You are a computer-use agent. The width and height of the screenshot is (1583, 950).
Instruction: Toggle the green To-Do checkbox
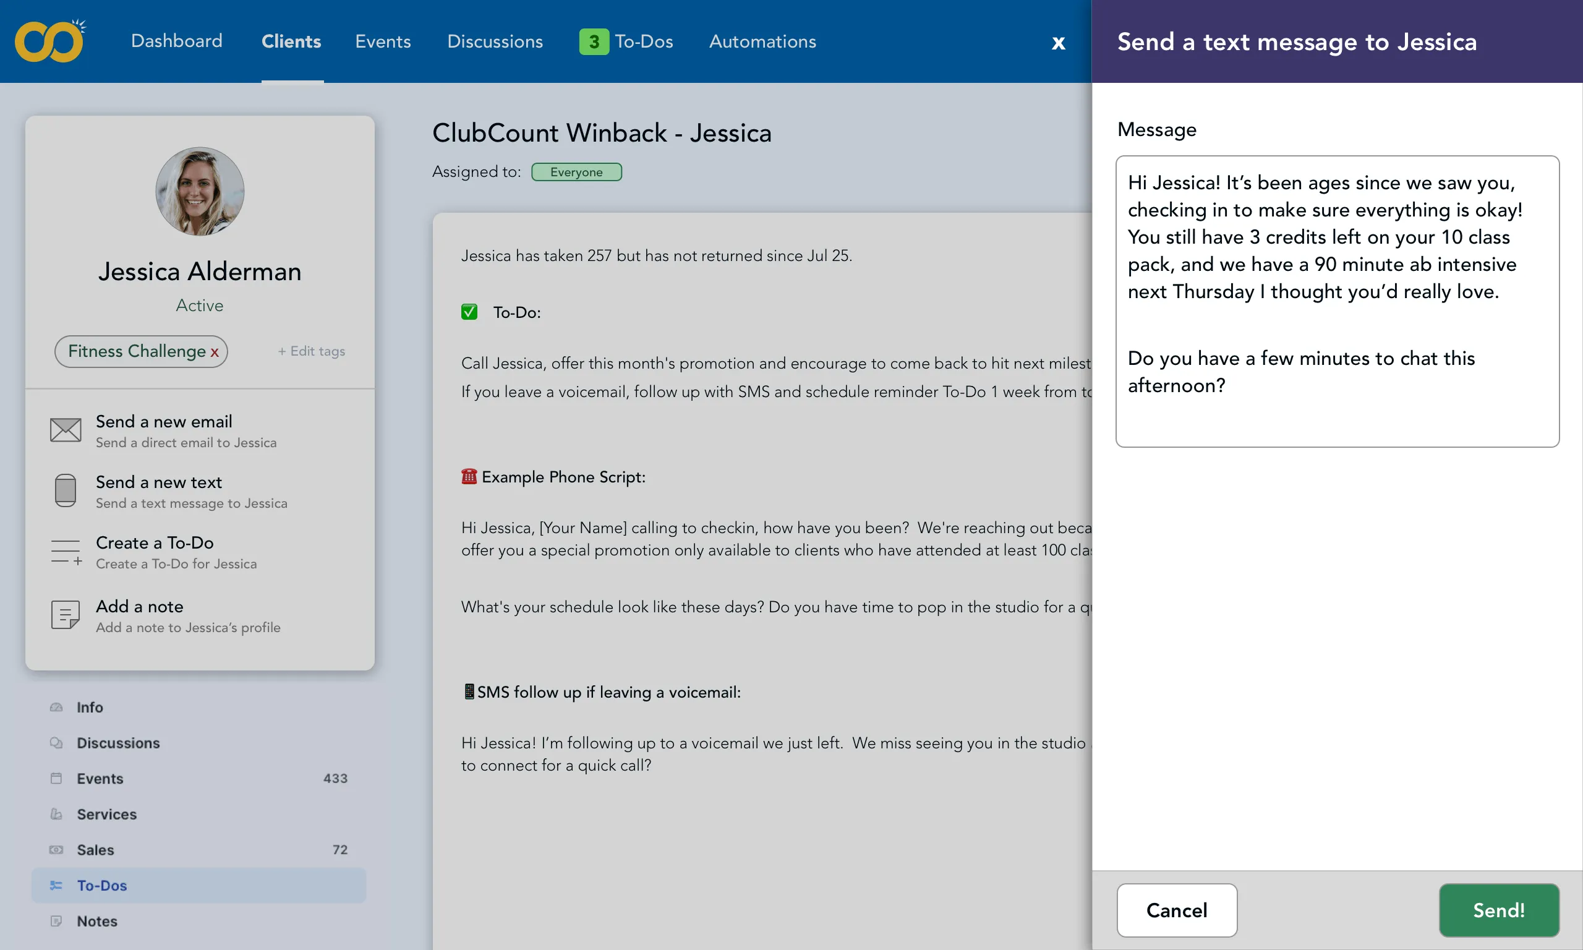pos(469,312)
